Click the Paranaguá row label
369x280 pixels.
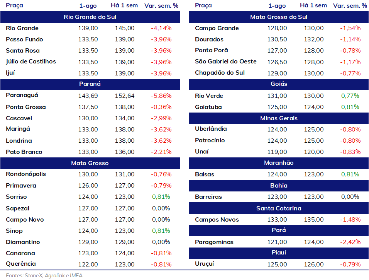pos(22,96)
